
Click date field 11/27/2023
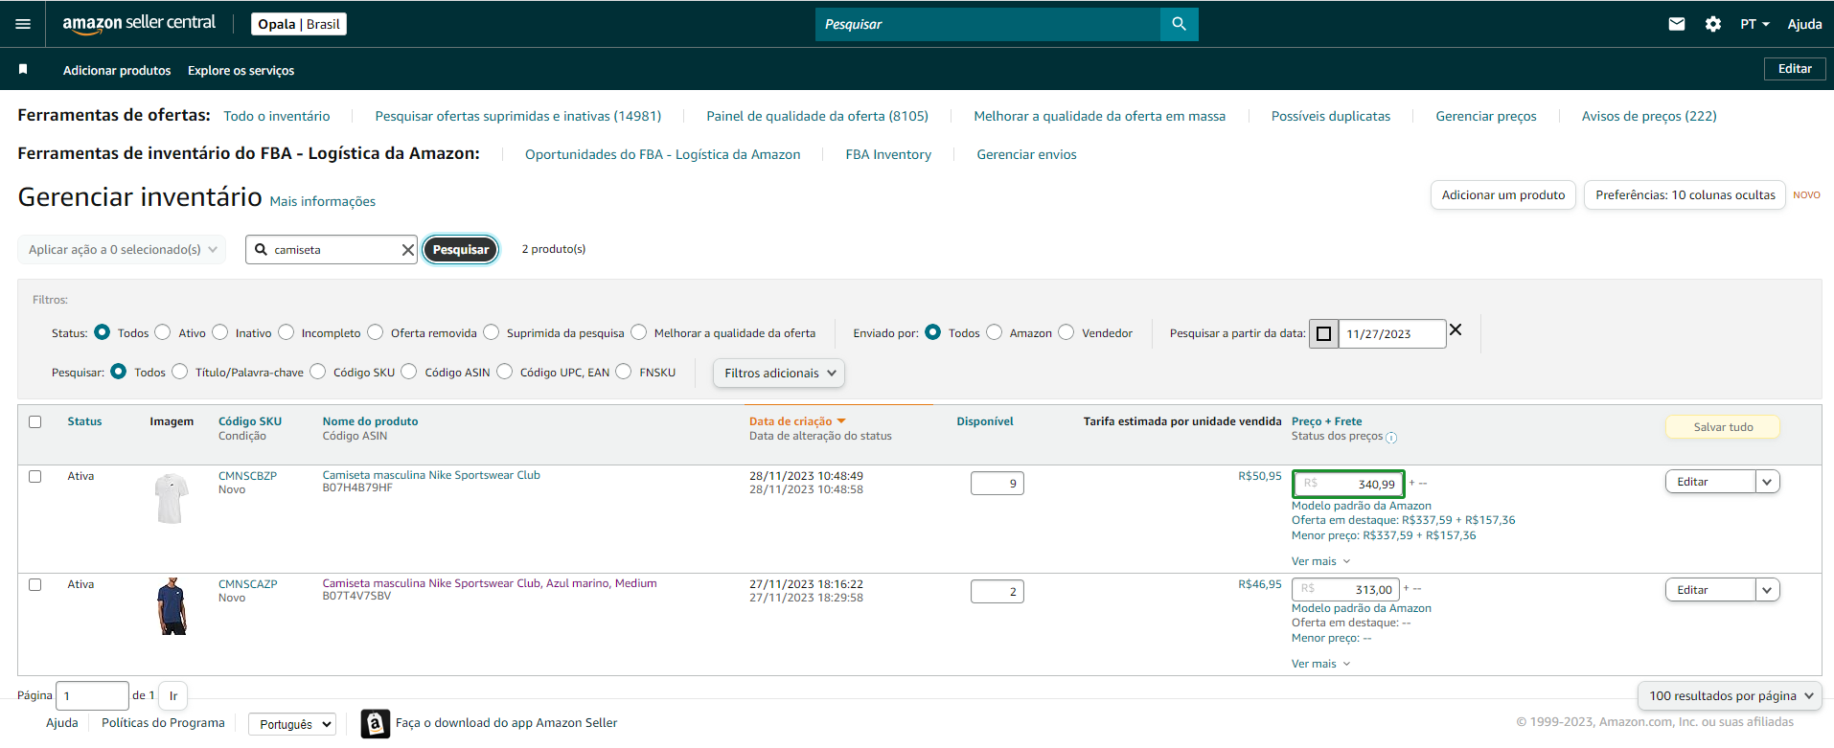pyautogui.click(x=1392, y=333)
